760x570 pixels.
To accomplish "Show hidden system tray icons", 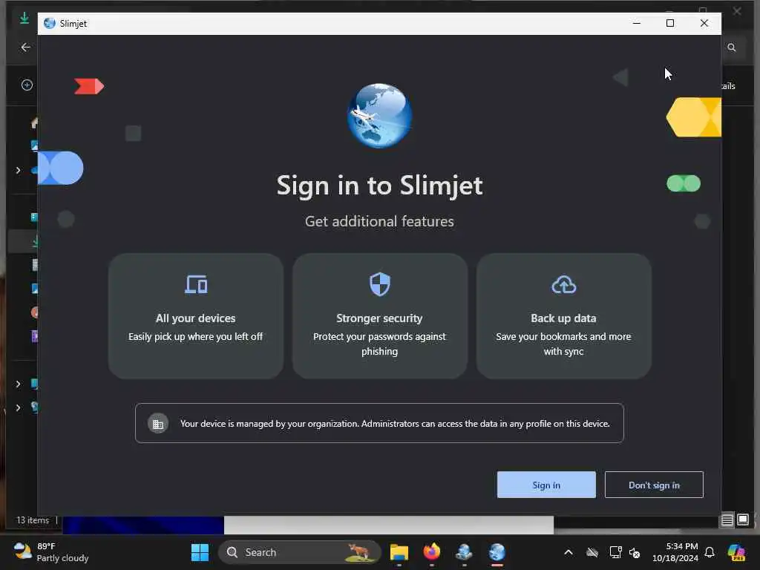I will pyautogui.click(x=569, y=552).
